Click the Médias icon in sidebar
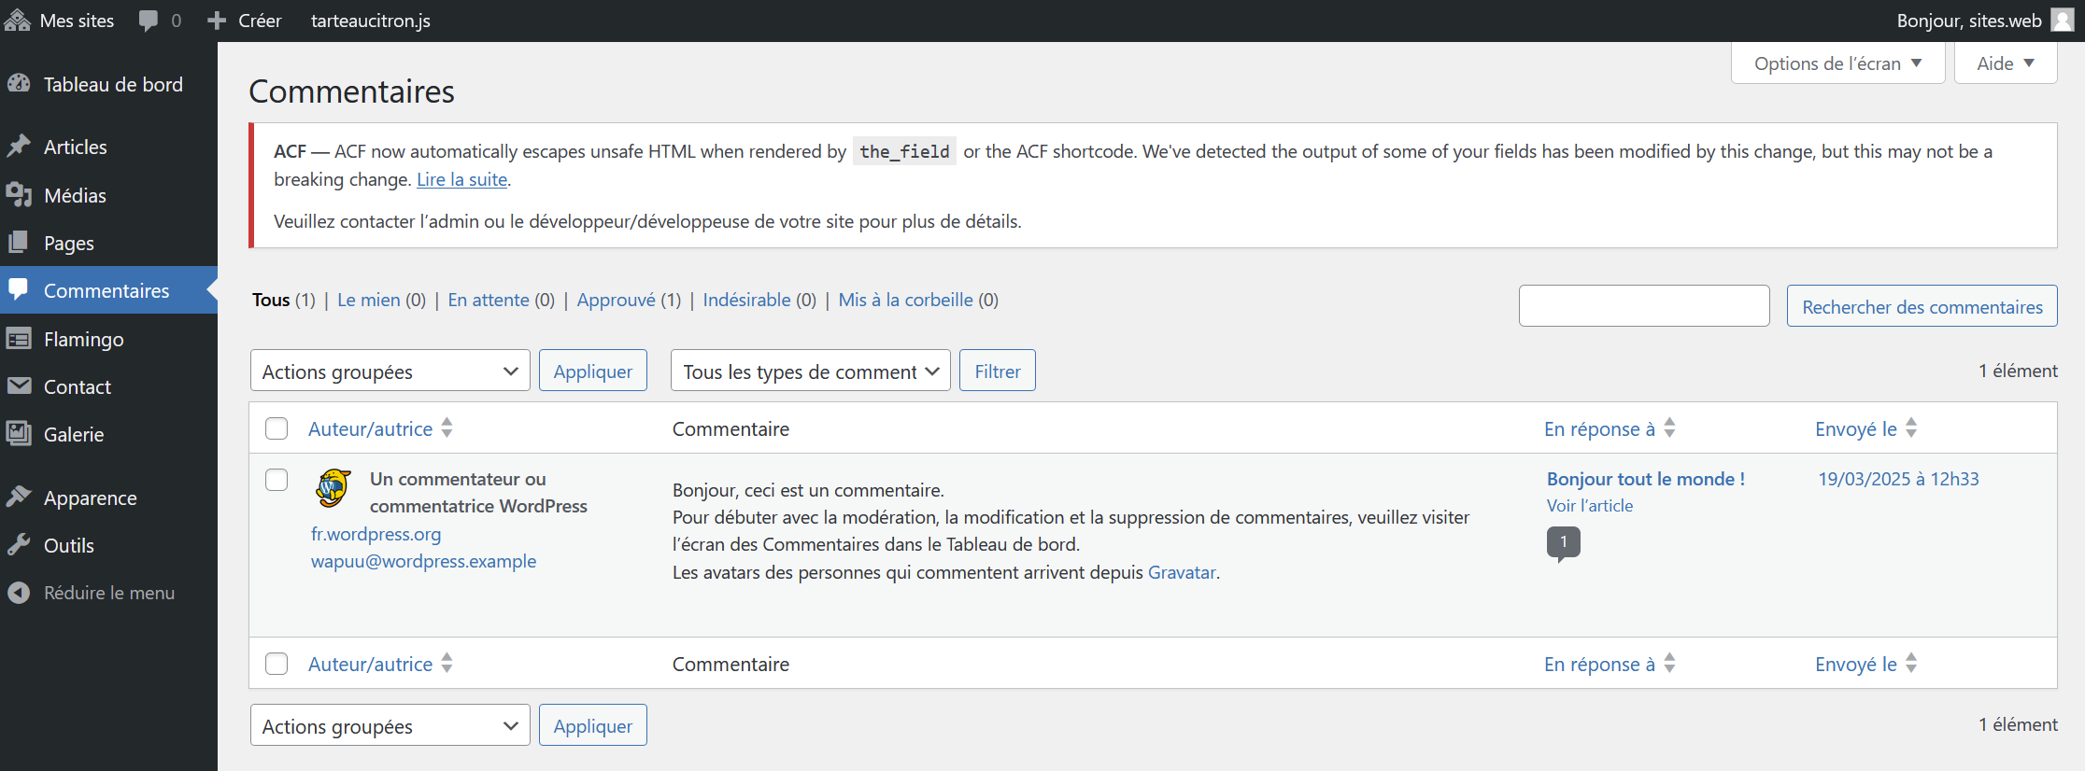 click(x=20, y=195)
